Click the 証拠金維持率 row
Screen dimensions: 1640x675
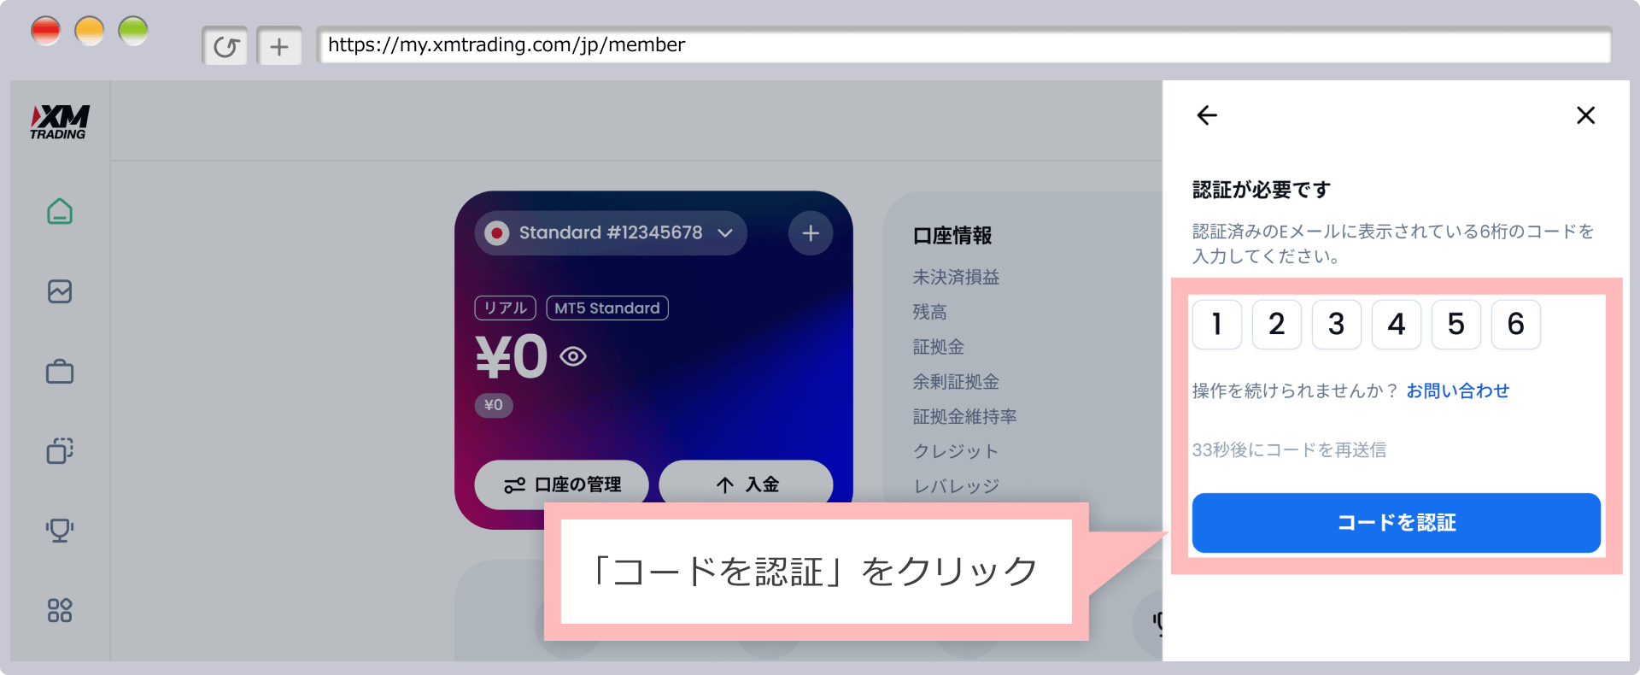tap(964, 417)
